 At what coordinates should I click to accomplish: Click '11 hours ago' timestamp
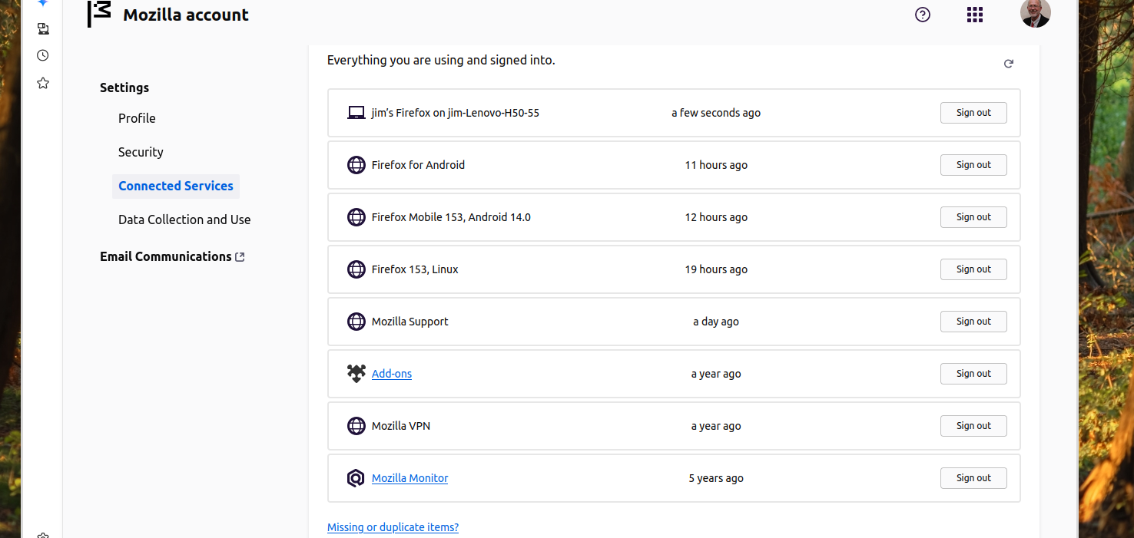pos(716,165)
